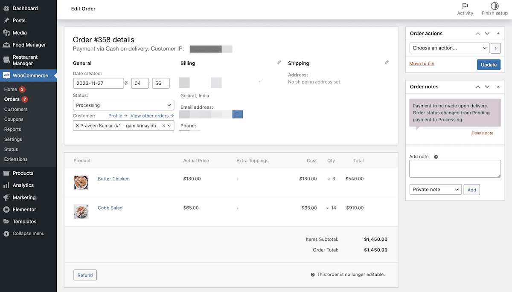Screen dimensions: 512x292
Task: Click View other orders link
Action: coord(152,116)
